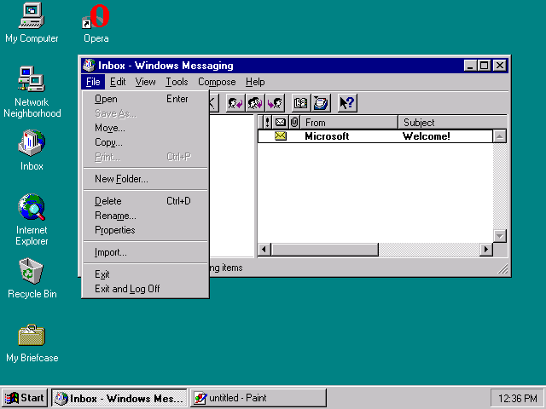Open the View menu
The height and width of the screenshot is (409, 546).
click(145, 82)
